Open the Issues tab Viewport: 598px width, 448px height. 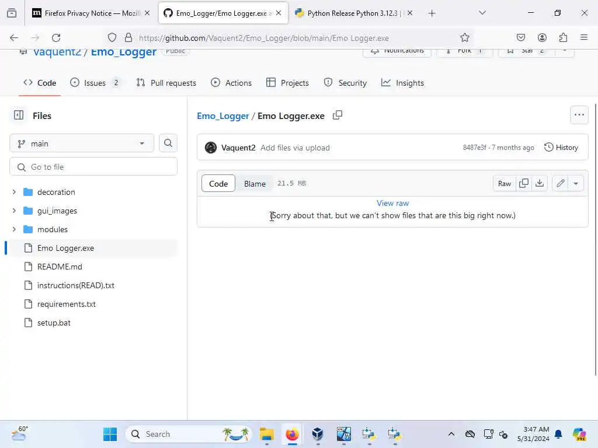[95, 83]
